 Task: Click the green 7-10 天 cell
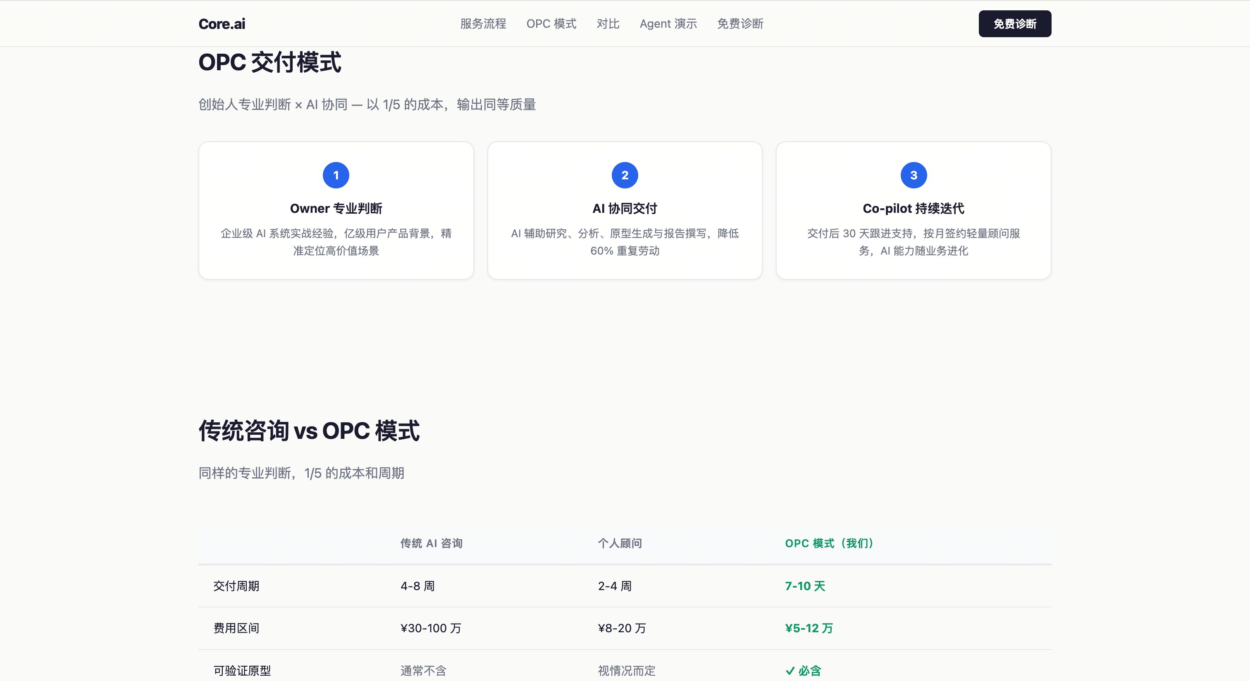[805, 586]
